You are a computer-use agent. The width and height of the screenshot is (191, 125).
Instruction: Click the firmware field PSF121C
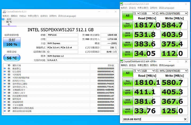click(x=62, y=35)
